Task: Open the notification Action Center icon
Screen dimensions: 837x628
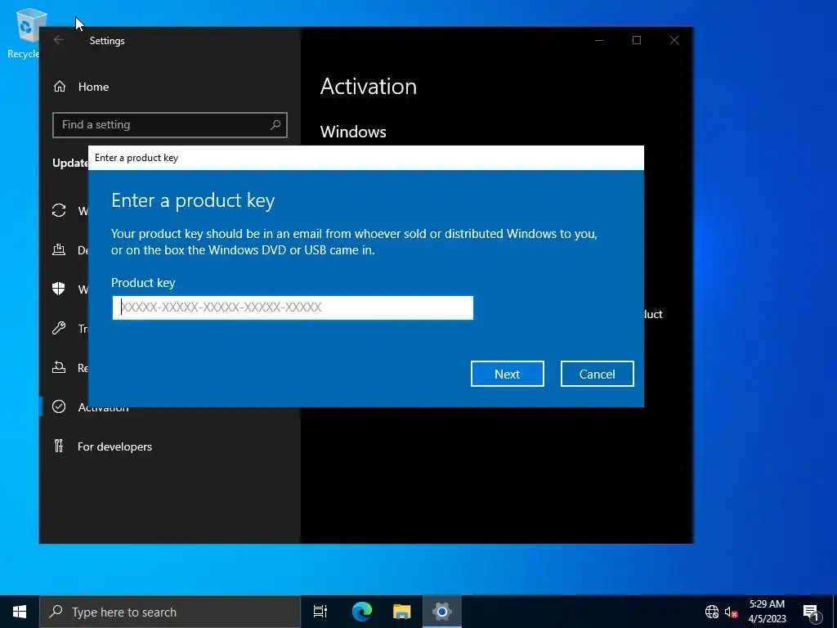Action: pyautogui.click(x=811, y=612)
